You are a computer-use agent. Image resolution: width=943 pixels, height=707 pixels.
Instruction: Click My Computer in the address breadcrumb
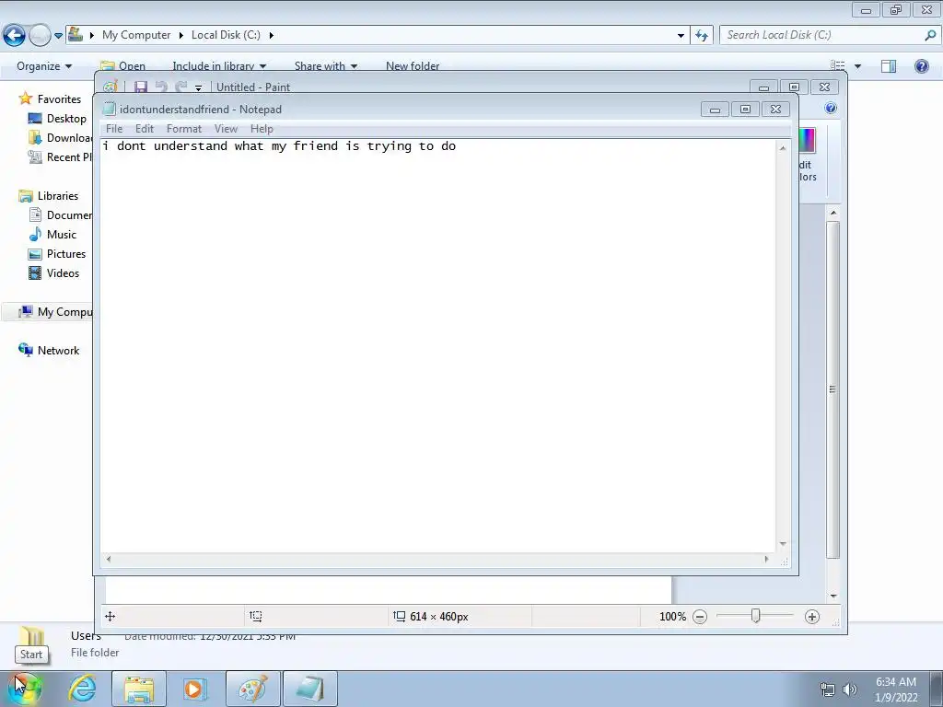coord(136,35)
